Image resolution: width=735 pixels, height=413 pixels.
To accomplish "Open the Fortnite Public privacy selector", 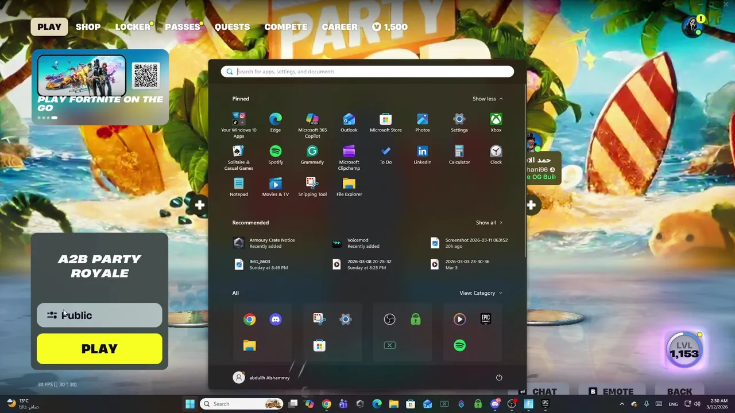I will tap(99, 315).
